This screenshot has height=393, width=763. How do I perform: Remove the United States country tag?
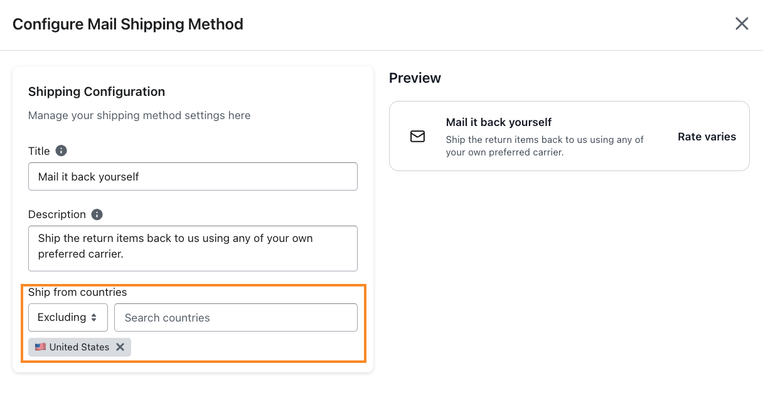click(x=120, y=347)
